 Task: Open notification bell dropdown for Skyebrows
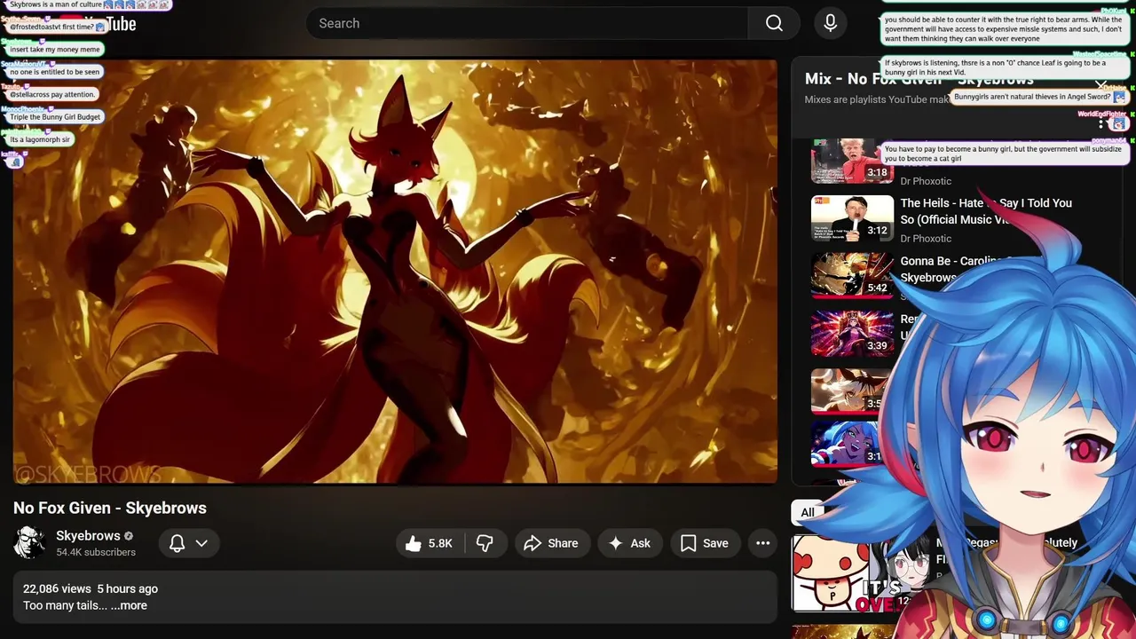[x=188, y=543]
